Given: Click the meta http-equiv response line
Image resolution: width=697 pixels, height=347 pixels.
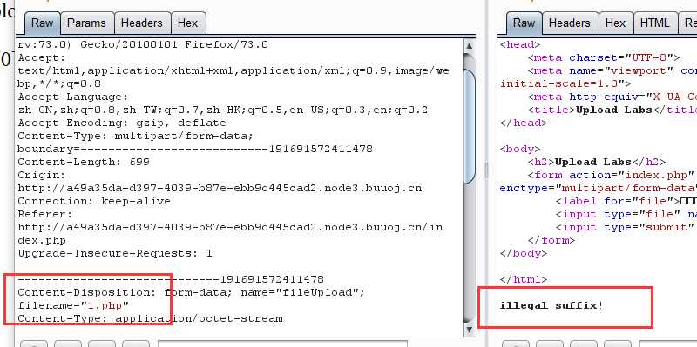Looking at the screenshot, I should click(x=612, y=97).
